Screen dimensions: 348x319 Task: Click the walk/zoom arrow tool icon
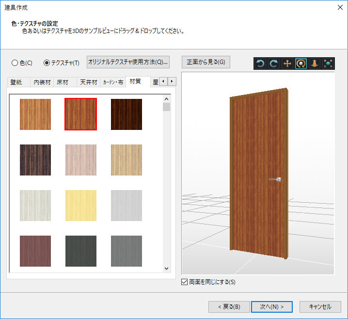pos(315,64)
